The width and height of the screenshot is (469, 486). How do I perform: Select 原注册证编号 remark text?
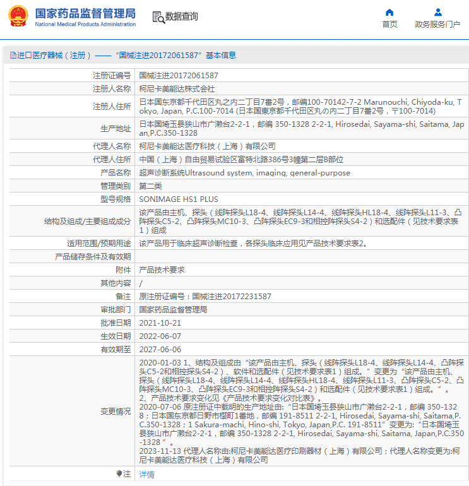coord(205,296)
